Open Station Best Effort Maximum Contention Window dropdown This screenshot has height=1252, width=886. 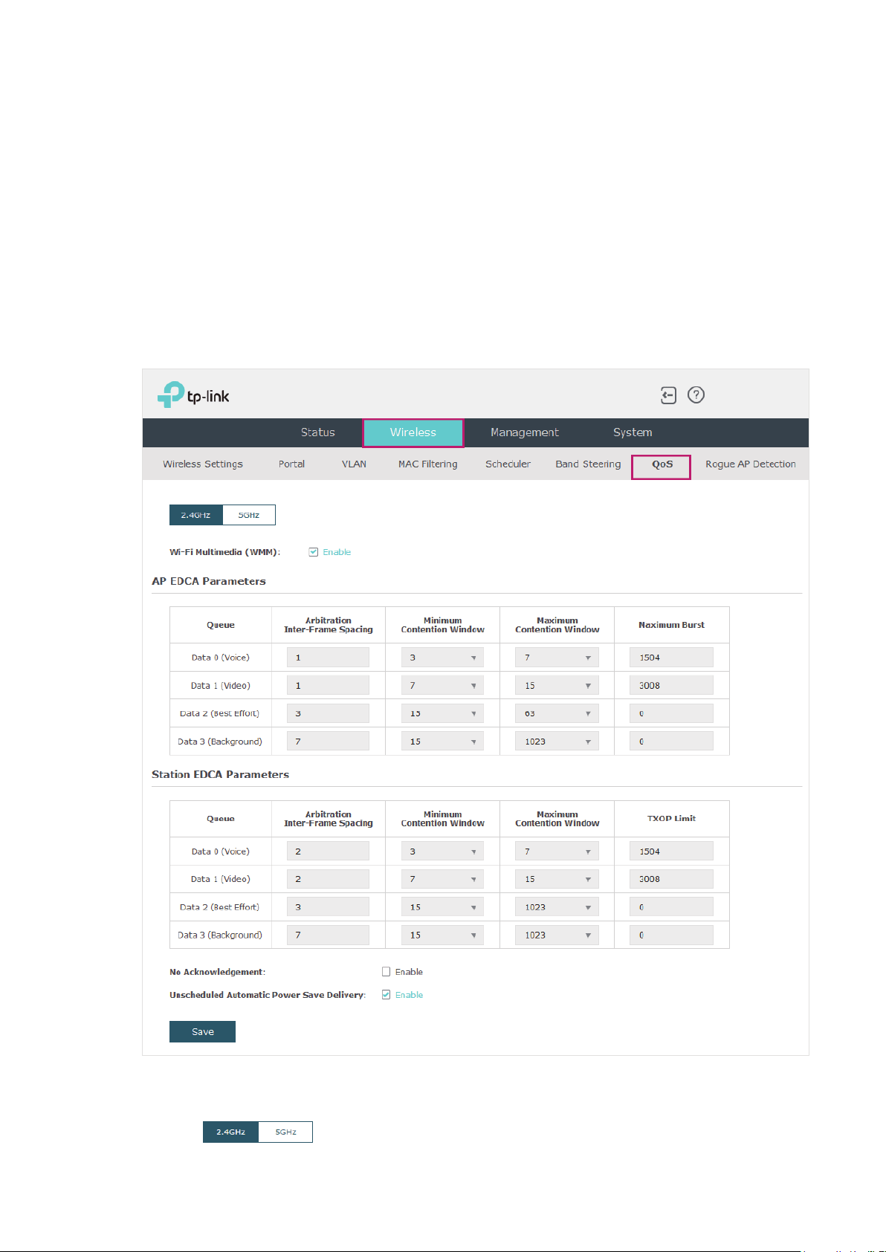[557, 907]
